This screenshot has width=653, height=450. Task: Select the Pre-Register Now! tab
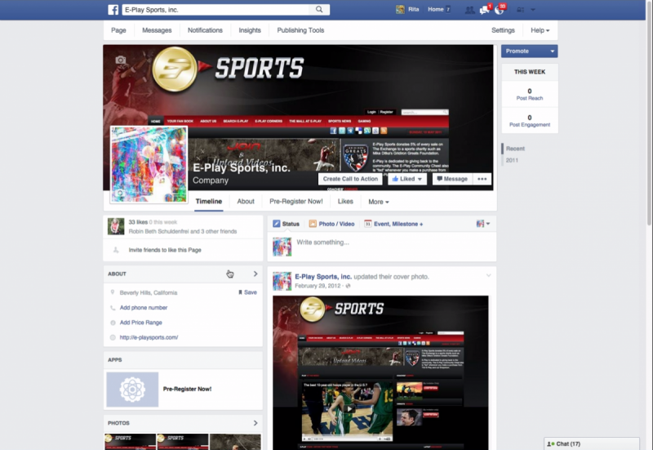coord(296,202)
